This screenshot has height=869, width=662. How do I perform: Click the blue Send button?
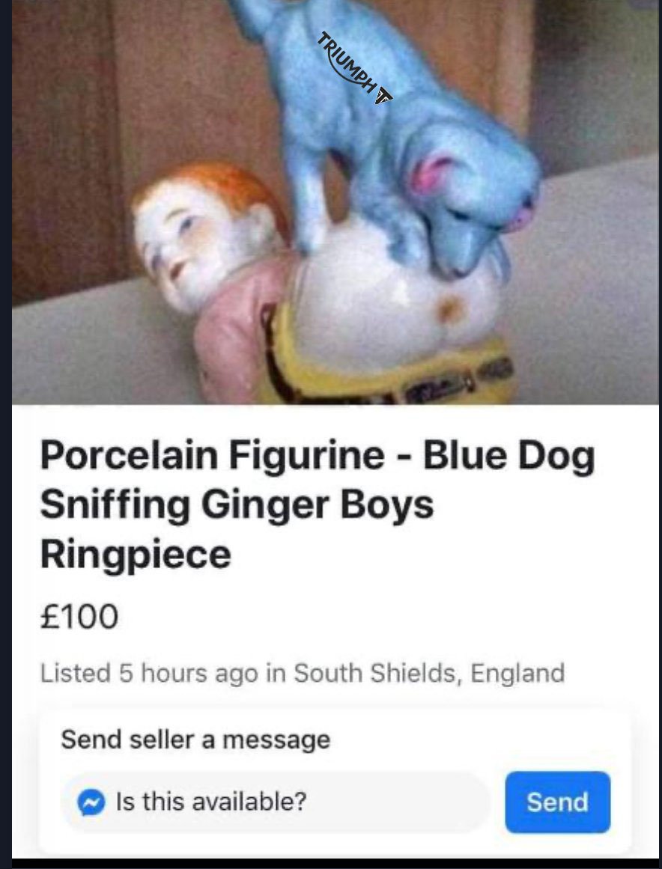557,802
